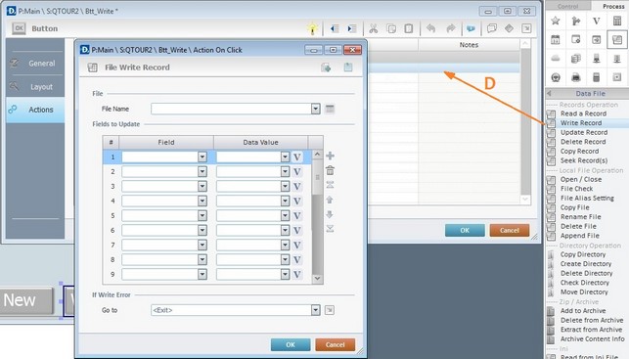Click the V variable icon in row 1
This screenshot has width=629, height=359.
coord(296,157)
